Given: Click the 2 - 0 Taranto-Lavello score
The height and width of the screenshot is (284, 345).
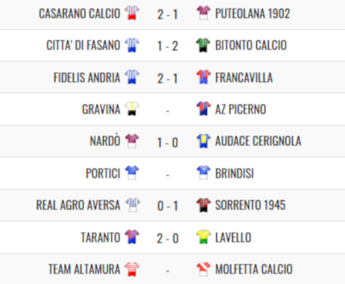Looking at the screenshot, I should click(167, 237).
